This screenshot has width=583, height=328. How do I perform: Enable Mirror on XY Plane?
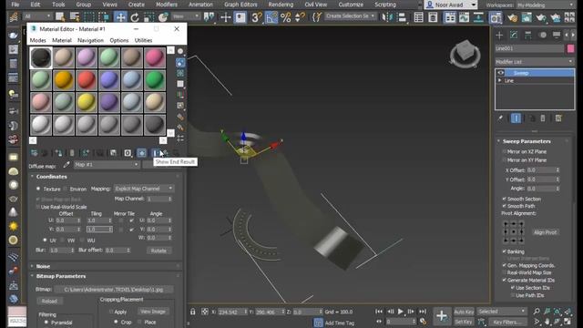pyautogui.click(x=505, y=160)
